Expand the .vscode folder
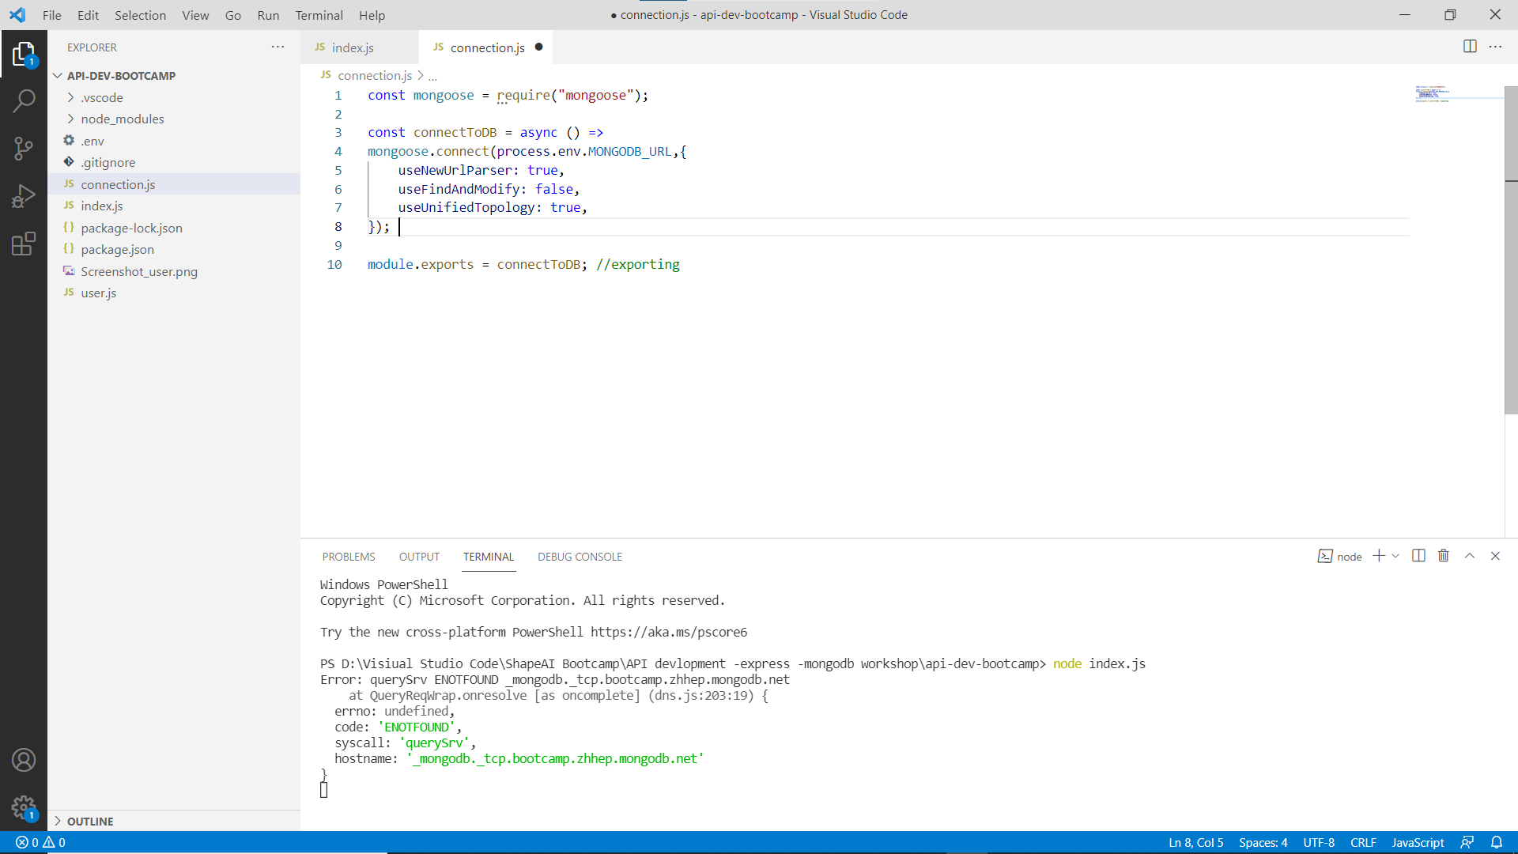The image size is (1518, 854). click(x=102, y=97)
